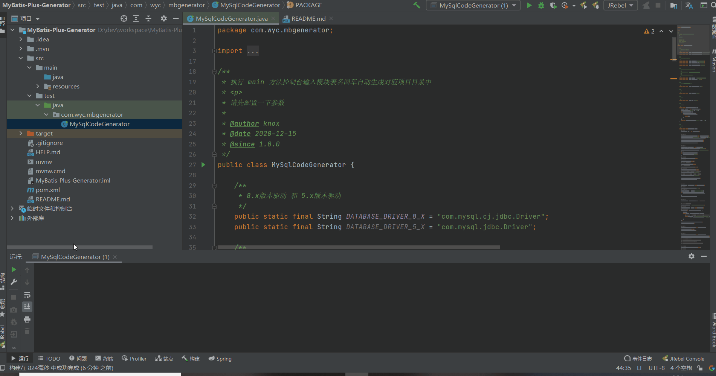The image size is (716, 376).
Task: Click UTF-8 encoding in status bar
Action: tap(656, 368)
